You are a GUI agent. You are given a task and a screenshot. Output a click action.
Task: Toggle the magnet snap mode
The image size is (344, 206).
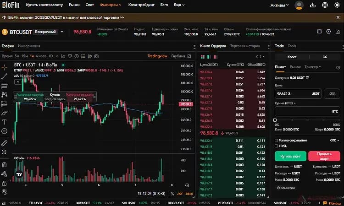(5, 164)
